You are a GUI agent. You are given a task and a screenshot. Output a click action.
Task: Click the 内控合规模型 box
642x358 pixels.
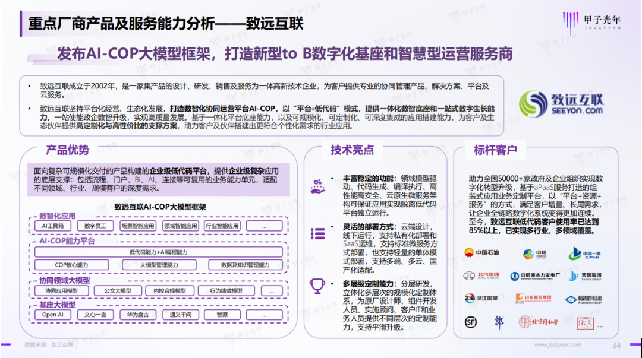tap(169, 290)
